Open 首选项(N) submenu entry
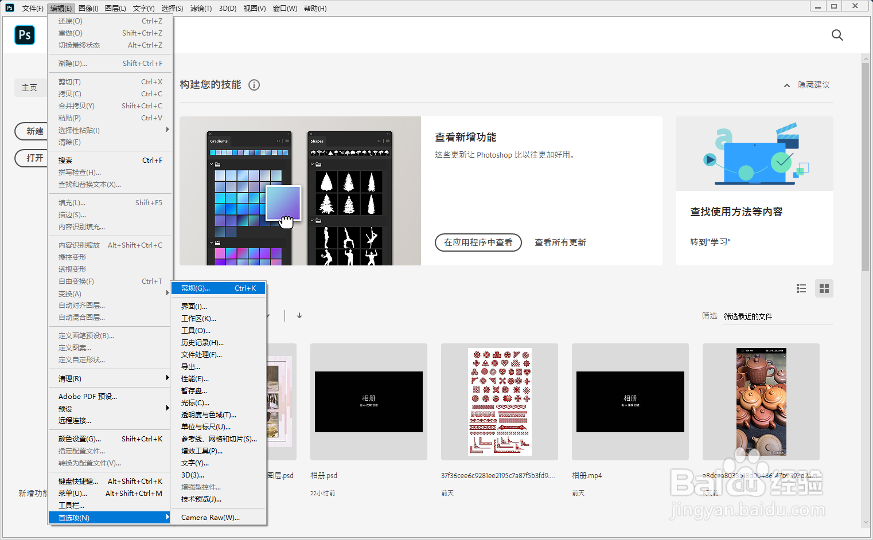The height and width of the screenshot is (540, 873). [110, 518]
